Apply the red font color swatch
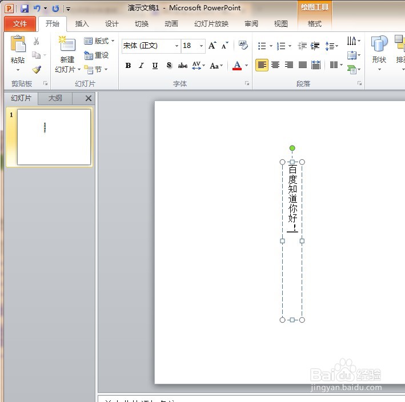 click(237, 66)
